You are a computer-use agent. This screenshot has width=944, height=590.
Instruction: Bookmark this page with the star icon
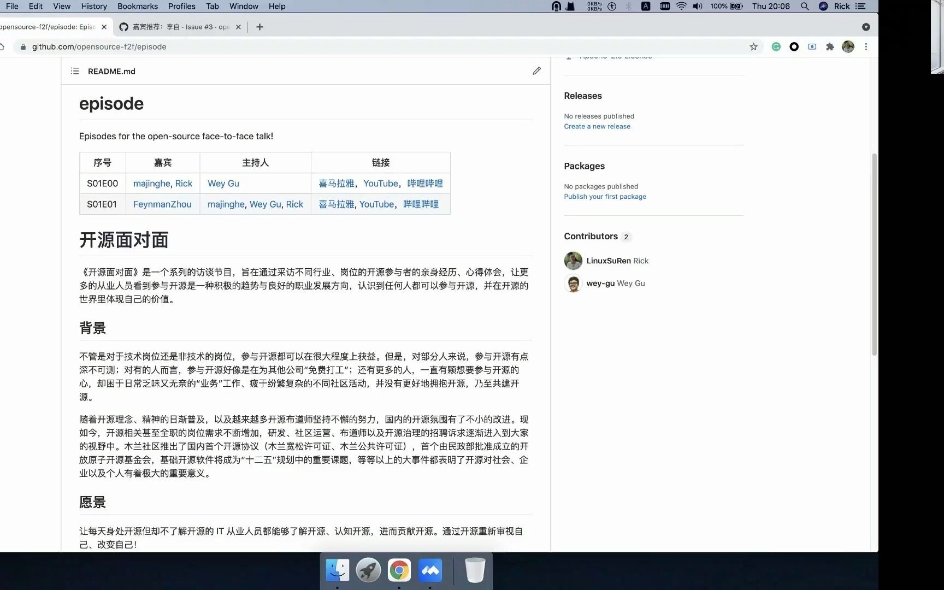[753, 47]
